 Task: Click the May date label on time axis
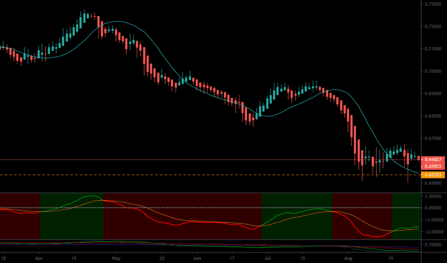116,258
